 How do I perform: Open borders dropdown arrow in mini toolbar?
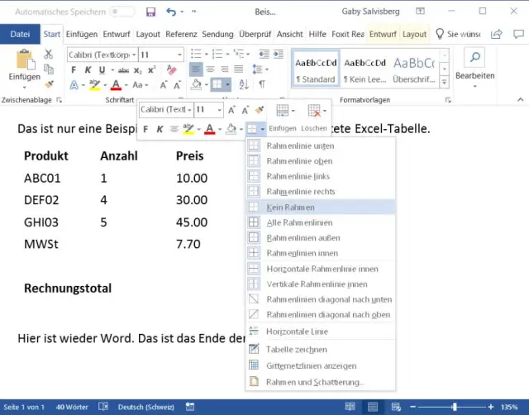[x=262, y=129]
